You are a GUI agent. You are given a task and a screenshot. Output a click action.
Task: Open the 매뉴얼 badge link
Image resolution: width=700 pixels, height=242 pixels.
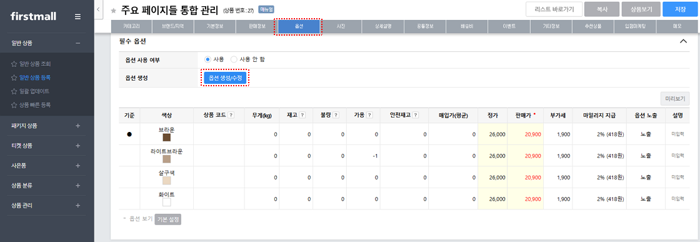coord(266,9)
